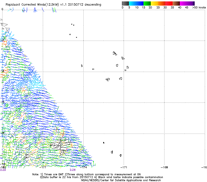The width and height of the screenshot is (207, 182).
Task: Click the black contaminated wind barbs cluster
Action: [x=61, y=146]
